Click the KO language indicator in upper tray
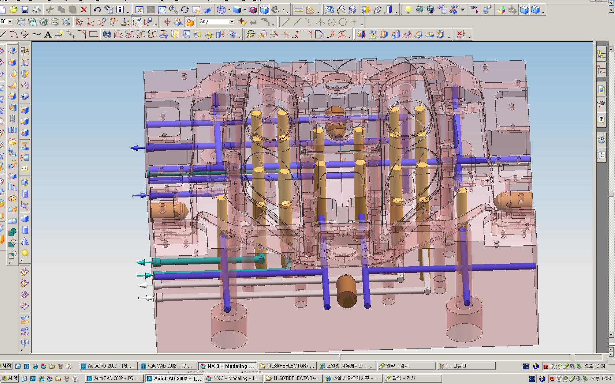This screenshot has width=615, height=384. point(525,366)
